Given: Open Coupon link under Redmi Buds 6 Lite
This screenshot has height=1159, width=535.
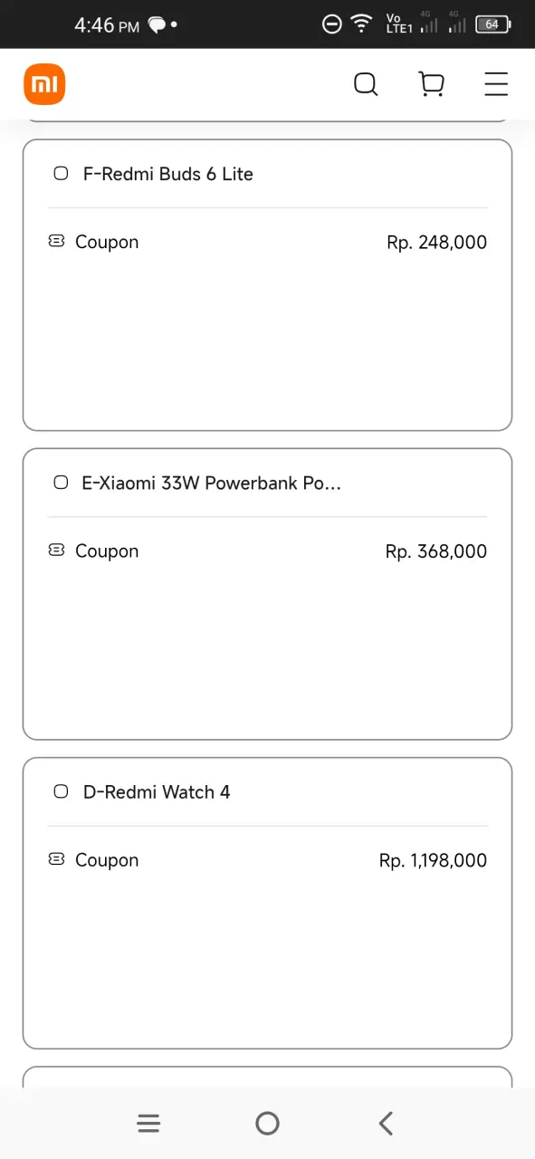Looking at the screenshot, I should point(107,242).
